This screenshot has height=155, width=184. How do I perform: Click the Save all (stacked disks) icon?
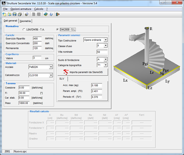(x=20, y=14)
